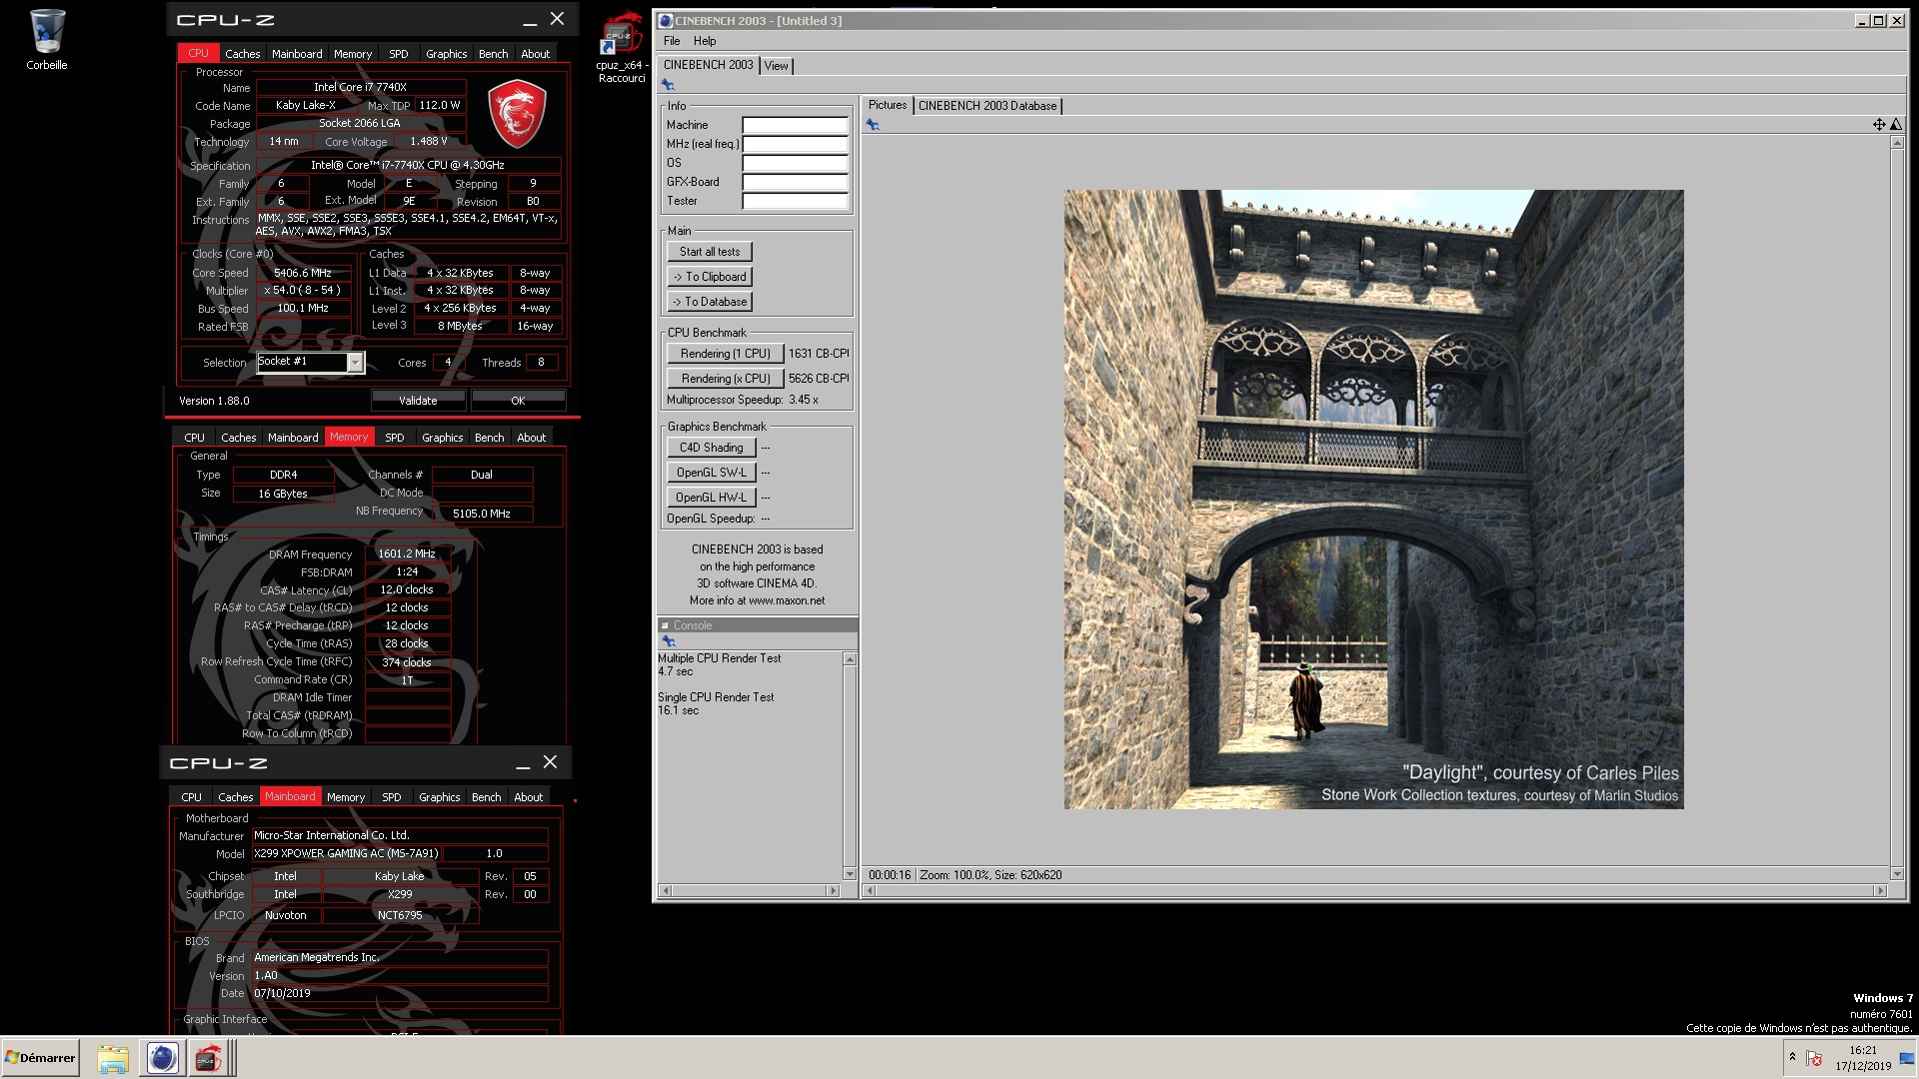Click the To Database button
This screenshot has height=1079, width=1919.
coord(710,302)
